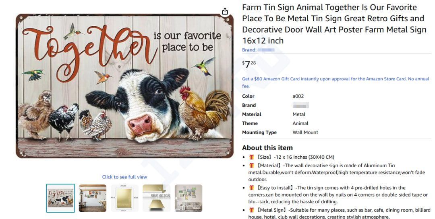
Task: Click the Wall Mount mounting type value
Action: tap(305, 132)
